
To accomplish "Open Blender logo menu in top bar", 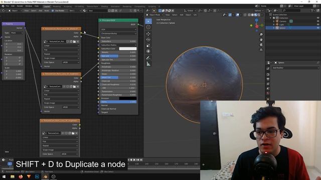I will (x=3, y=6).
